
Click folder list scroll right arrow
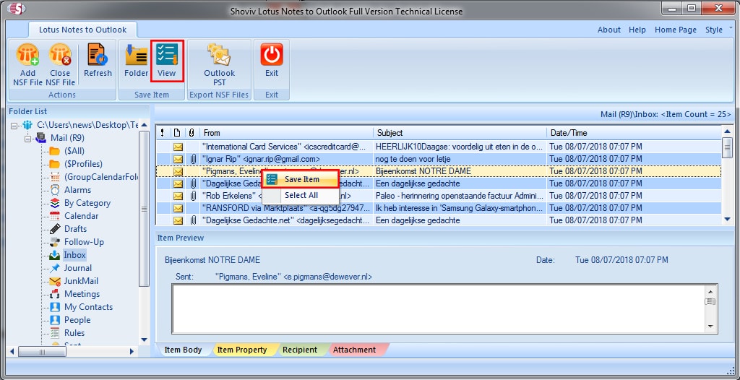[132, 352]
